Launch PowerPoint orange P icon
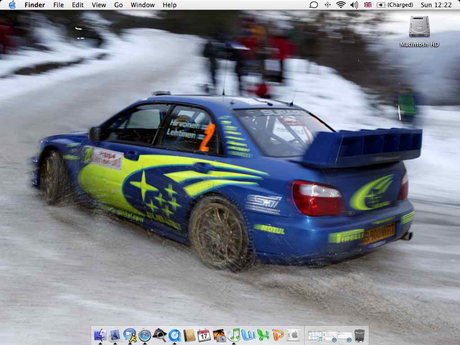 (278, 335)
